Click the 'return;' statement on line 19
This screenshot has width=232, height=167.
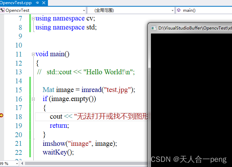coord(59,126)
